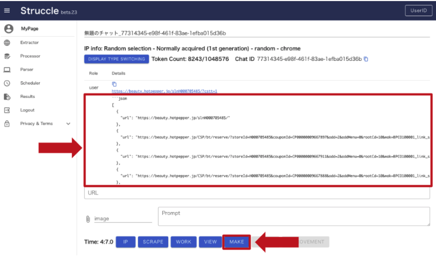
Task: Click the Struccle logo title
Action: [x=39, y=11]
